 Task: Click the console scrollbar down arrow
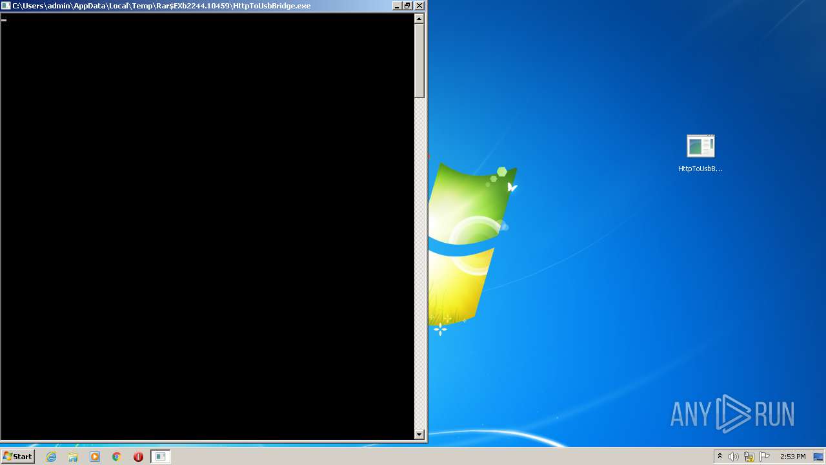419,435
